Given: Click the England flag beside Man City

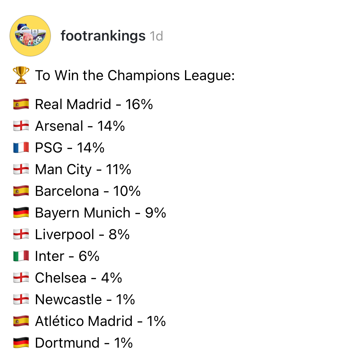Looking at the screenshot, I should coord(21,169).
